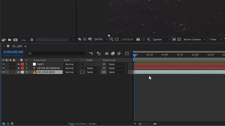225x126 pixels.
Task: Click the timeline layer search field
Action: tap(56, 54)
